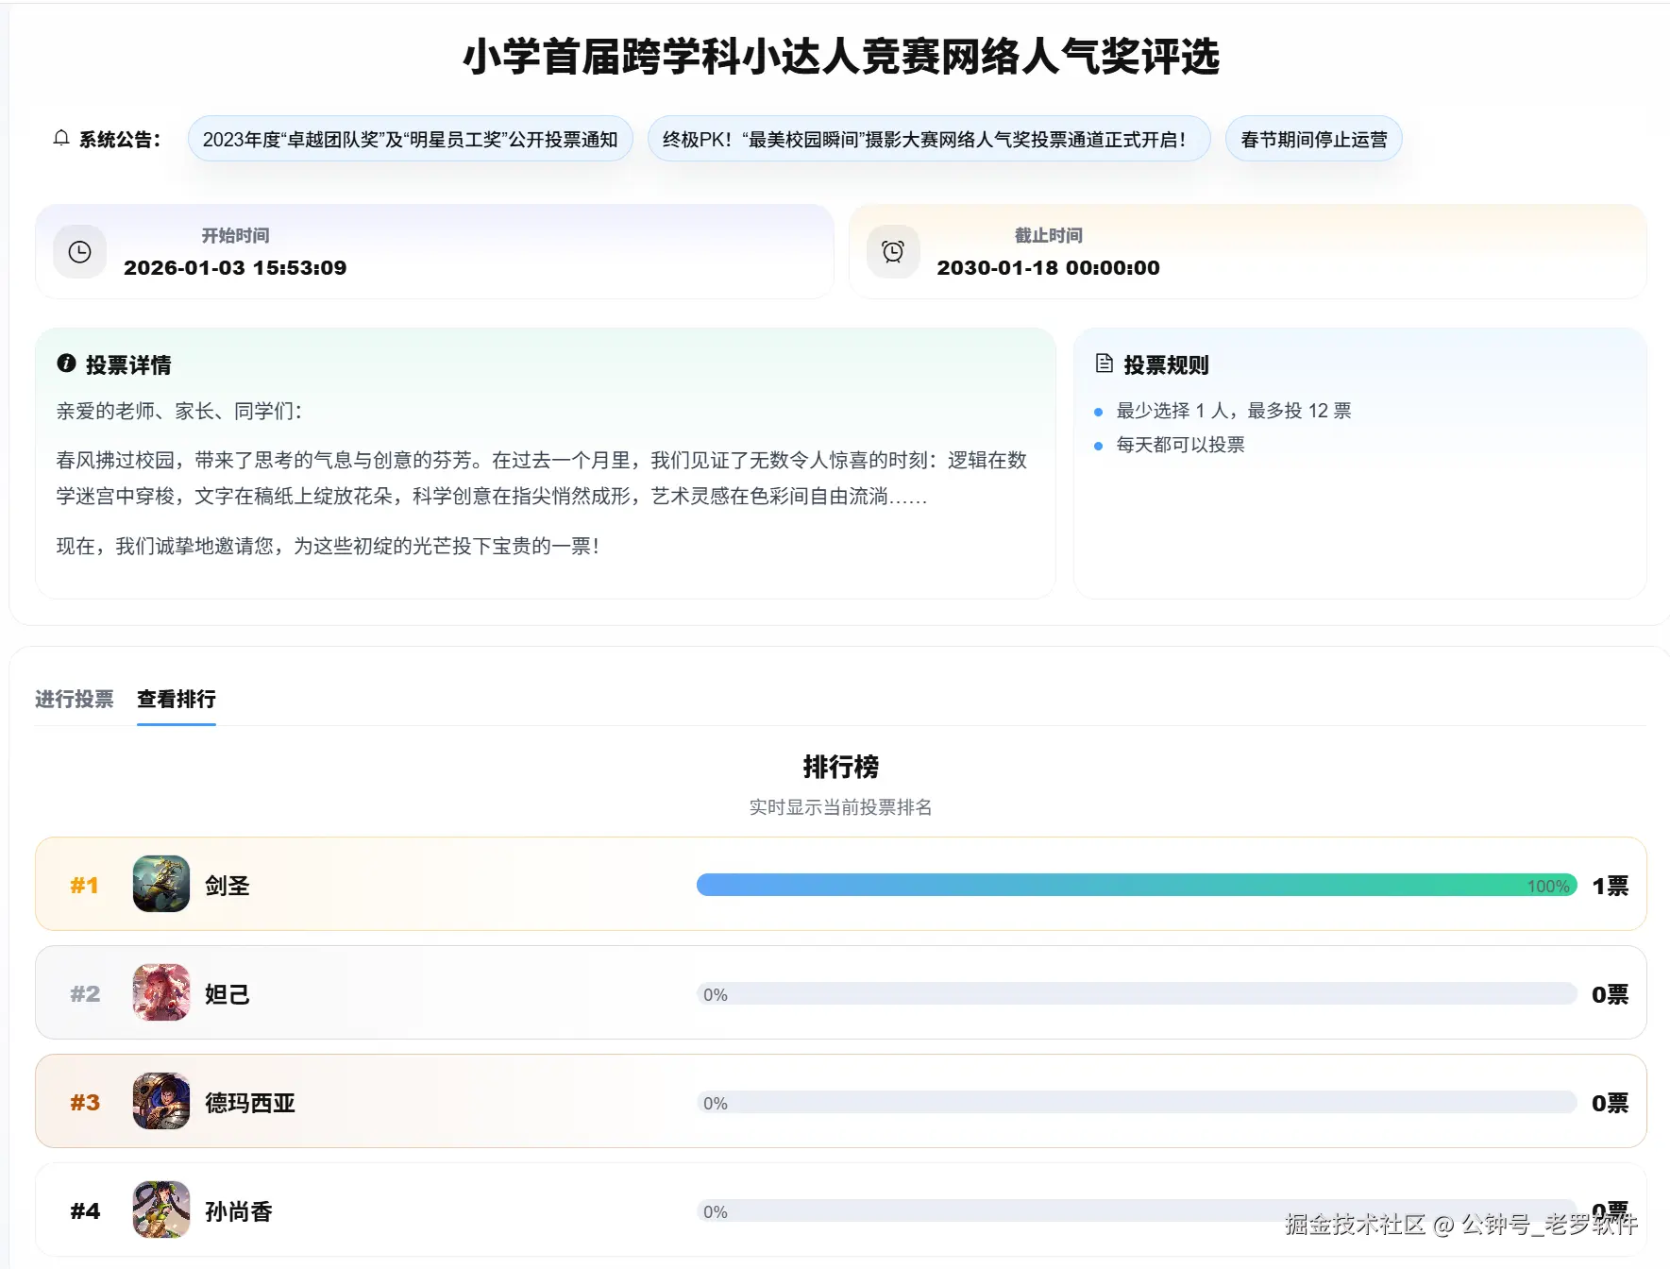Click the 投票详情 heading
Viewport: 1670px width, 1269px height.
click(128, 364)
